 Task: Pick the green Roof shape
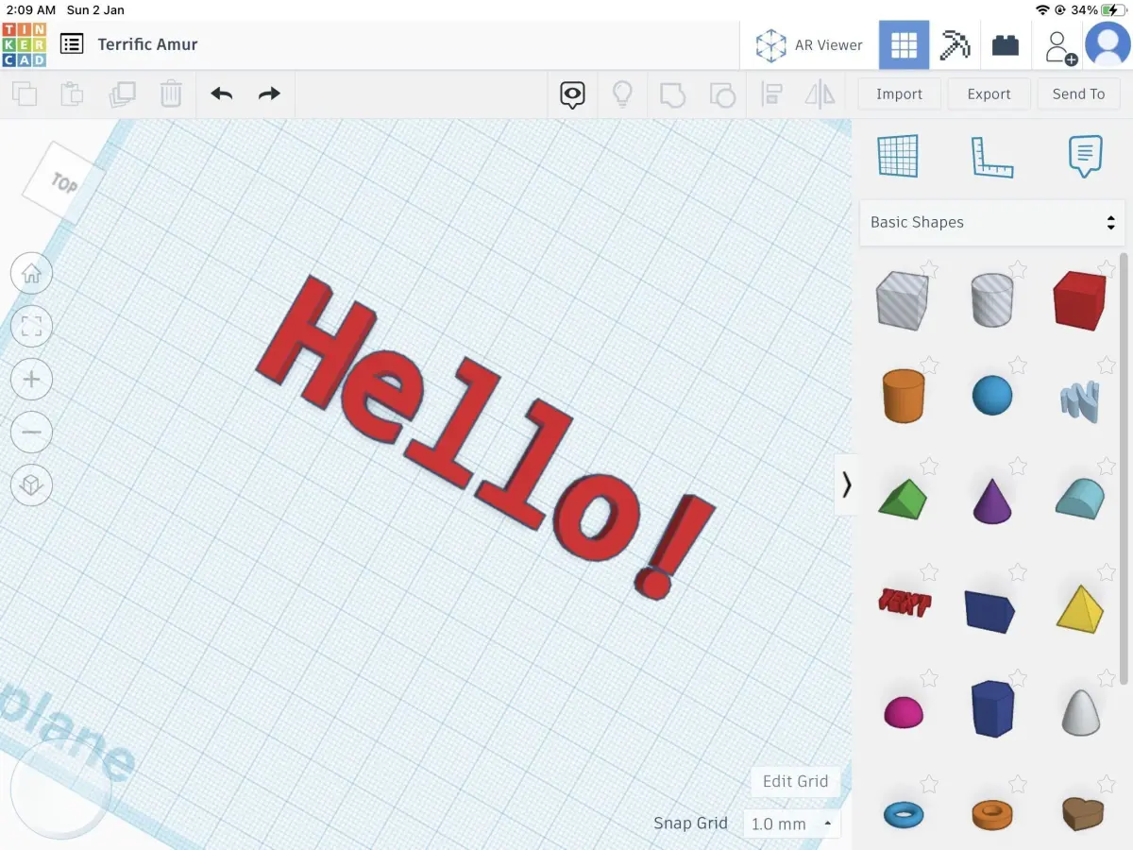coord(902,498)
